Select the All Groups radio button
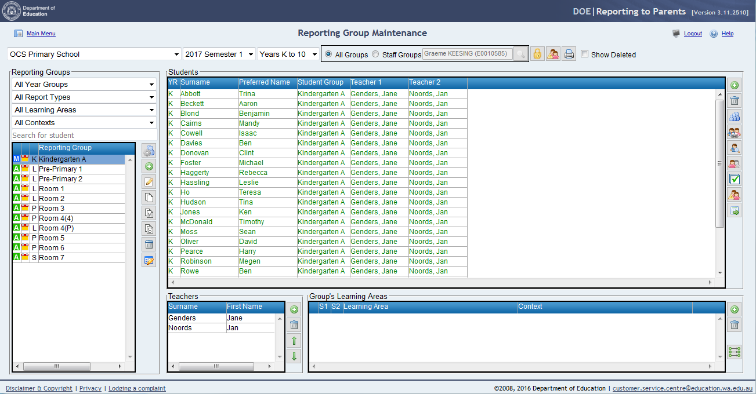756x394 pixels. click(328, 54)
